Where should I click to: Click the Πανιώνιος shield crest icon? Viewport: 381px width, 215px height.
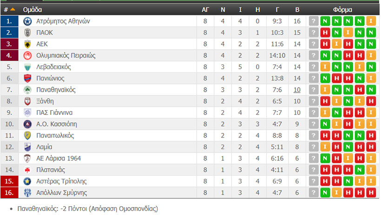tap(27, 78)
